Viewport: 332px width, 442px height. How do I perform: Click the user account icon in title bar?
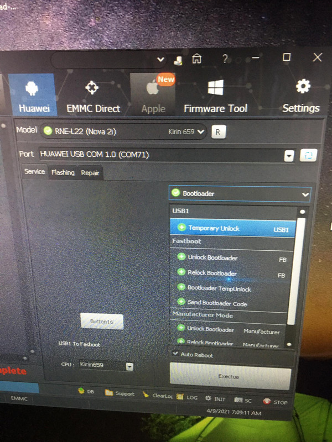click(x=178, y=60)
